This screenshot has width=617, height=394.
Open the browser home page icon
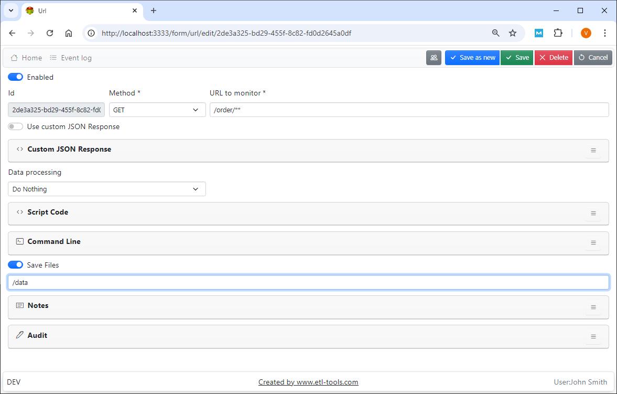(x=69, y=33)
